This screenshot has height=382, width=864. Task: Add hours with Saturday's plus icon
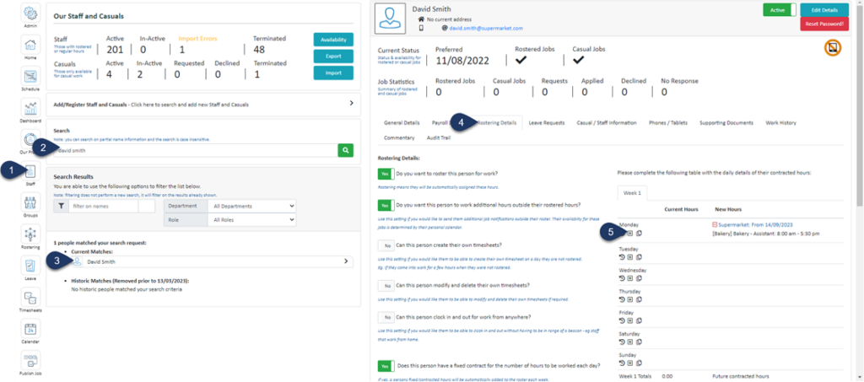tap(630, 342)
